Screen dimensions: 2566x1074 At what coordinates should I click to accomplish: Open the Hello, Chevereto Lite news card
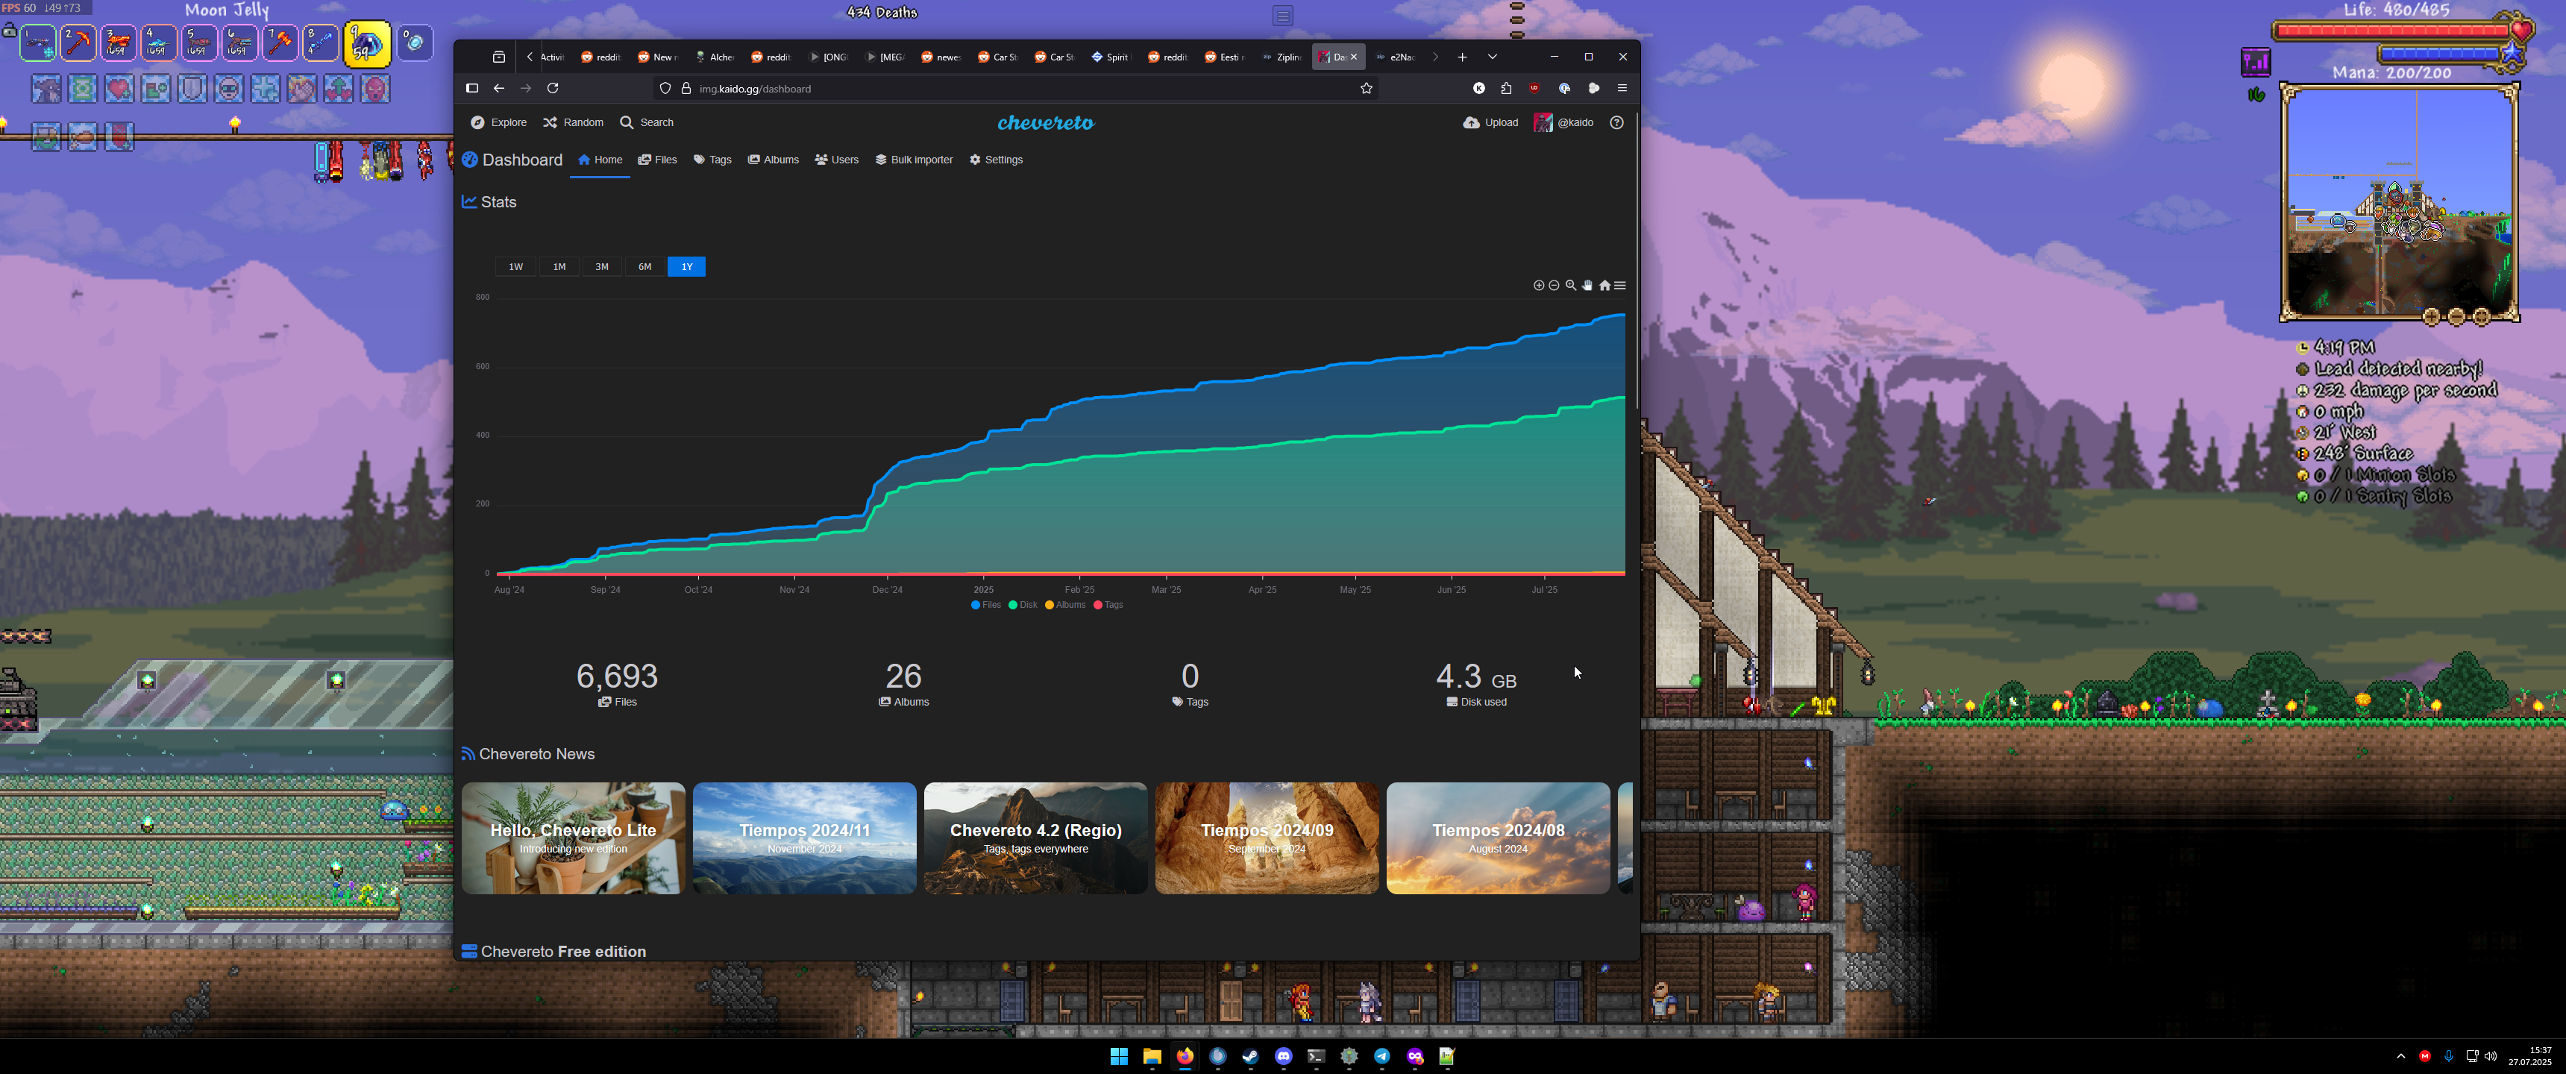pos(573,838)
